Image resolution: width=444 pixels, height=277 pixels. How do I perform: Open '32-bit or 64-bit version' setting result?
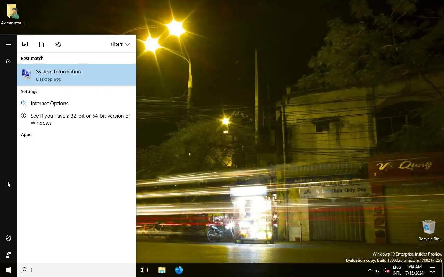point(76,119)
